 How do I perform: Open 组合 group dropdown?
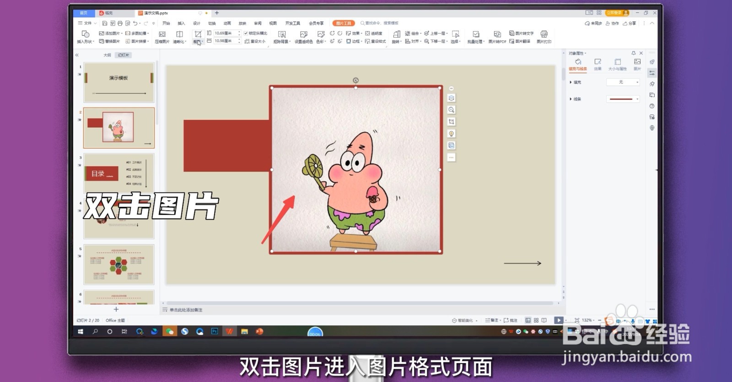(413, 33)
